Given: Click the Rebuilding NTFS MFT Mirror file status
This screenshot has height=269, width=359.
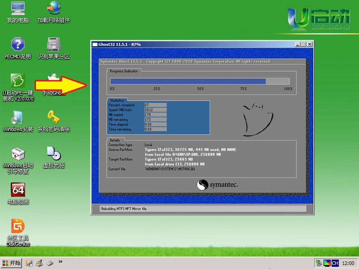Looking at the screenshot, I should click(x=124, y=208).
